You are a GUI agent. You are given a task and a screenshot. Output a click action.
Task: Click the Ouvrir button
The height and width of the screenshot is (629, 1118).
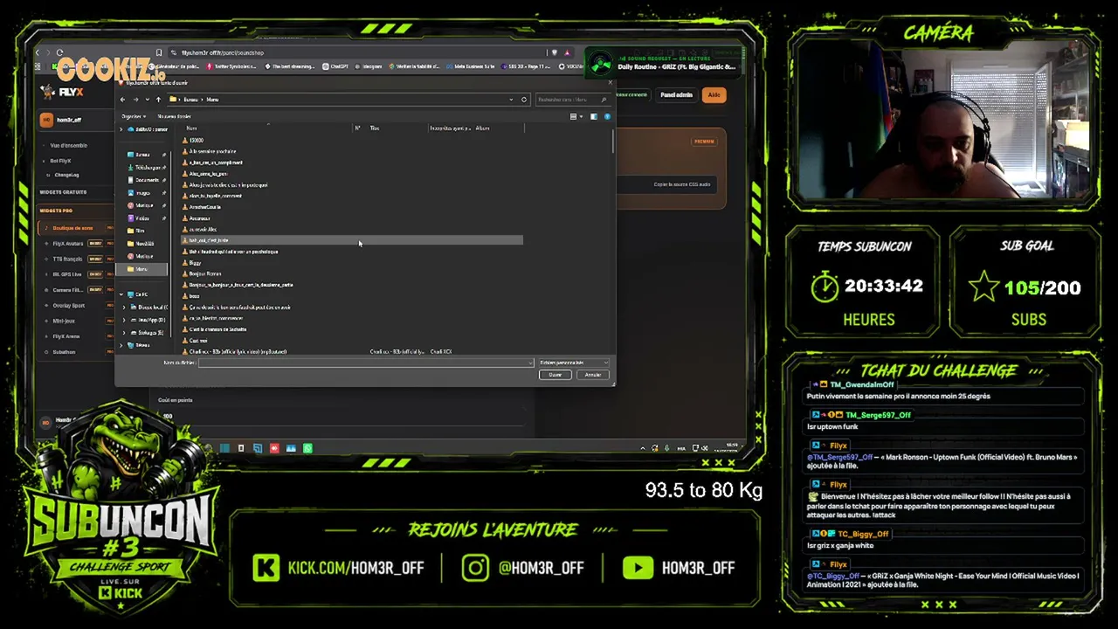tap(555, 375)
